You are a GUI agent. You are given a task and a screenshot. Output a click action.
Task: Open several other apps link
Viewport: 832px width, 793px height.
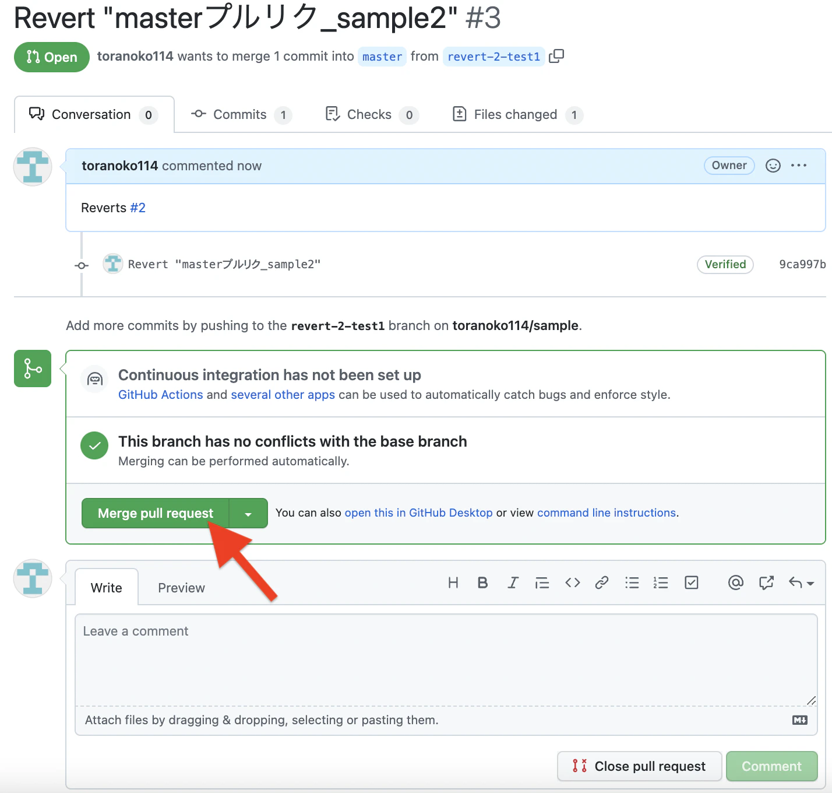tap(283, 395)
